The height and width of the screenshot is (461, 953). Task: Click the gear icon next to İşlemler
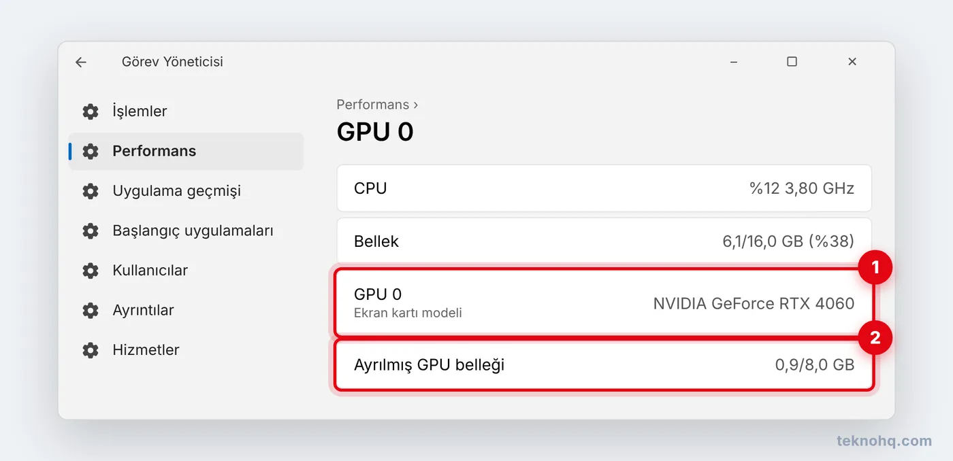tap(91, 112)
